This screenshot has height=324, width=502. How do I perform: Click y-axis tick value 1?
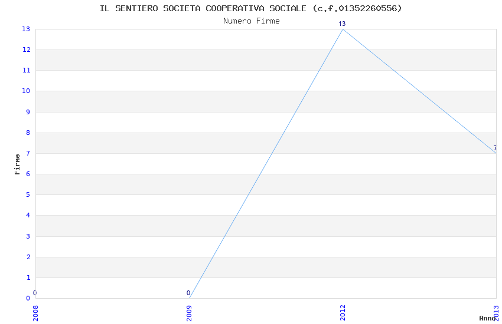pos(28,277)
